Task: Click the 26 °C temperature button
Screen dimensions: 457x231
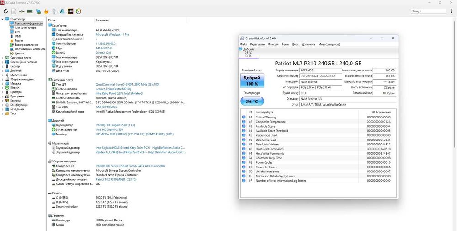Action: point(252,101)
